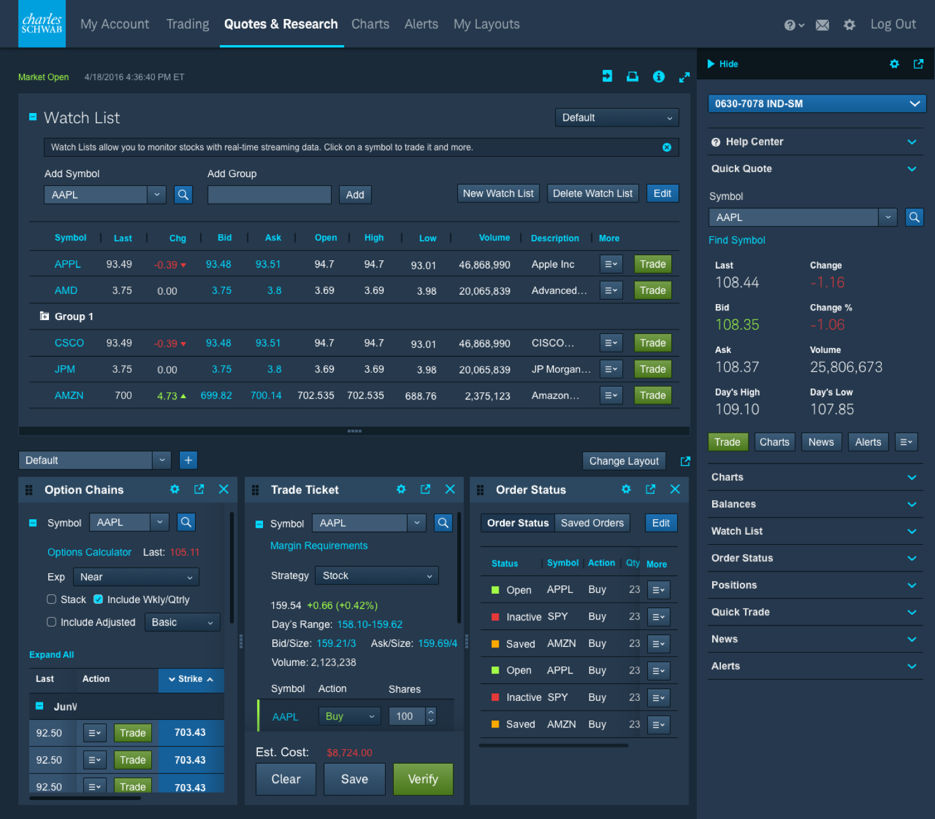The image size is (935, 819).
Task: Click New Watch List button
Action: click(499, 194)
